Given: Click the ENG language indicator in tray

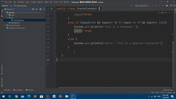Looking at the screenshot, I should (x=159, y=97).
